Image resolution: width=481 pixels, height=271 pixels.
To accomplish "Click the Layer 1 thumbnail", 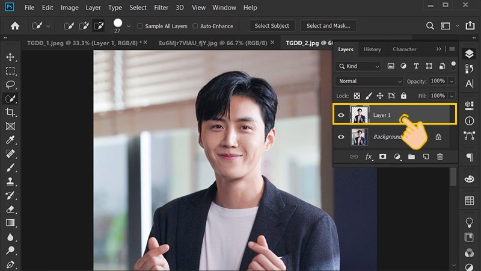I will [359, 115].
